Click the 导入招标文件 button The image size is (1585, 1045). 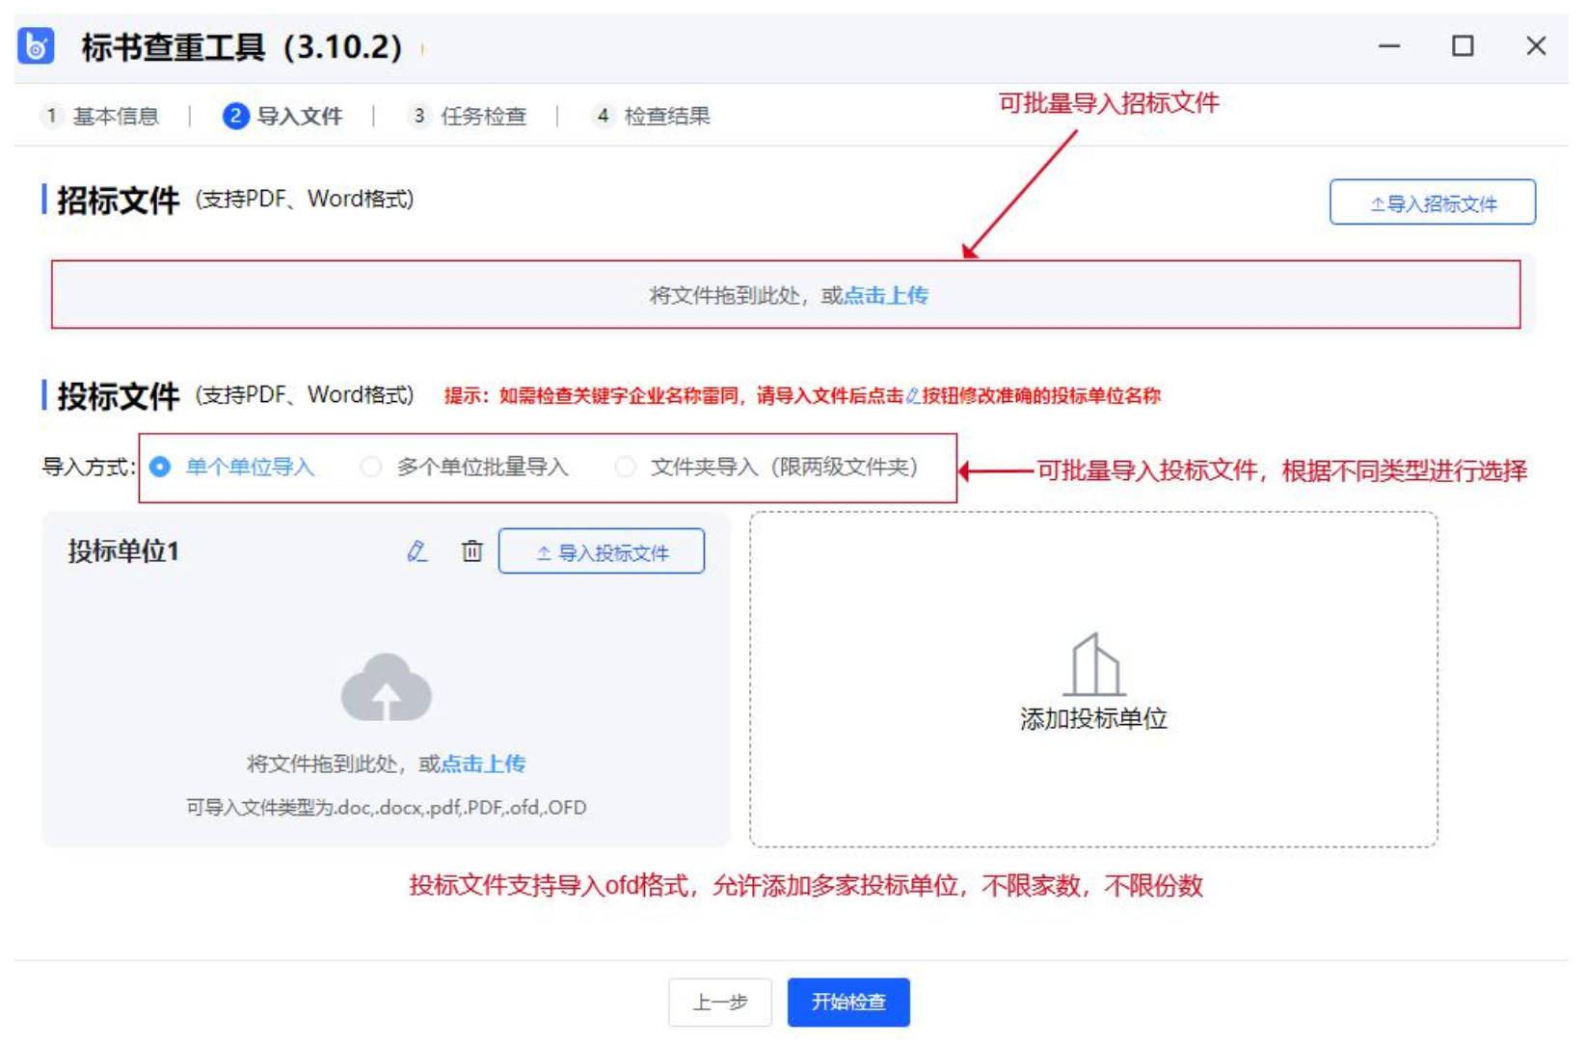pyautogui.click(x=1433, y=202)
